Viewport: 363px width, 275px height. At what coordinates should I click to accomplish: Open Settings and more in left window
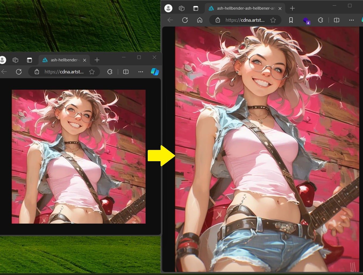141,72
